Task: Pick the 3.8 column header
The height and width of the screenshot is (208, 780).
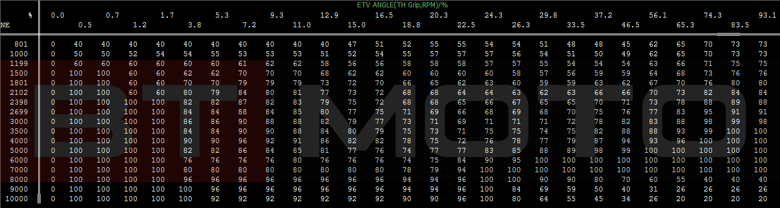Action: coord(195,25)
